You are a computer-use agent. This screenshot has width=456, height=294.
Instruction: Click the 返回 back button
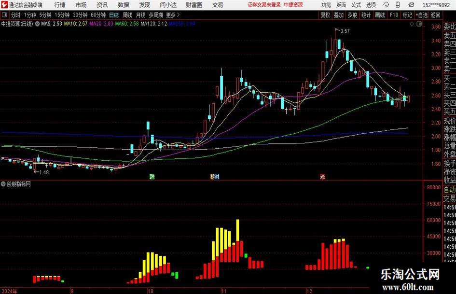(x=435, y=15)
